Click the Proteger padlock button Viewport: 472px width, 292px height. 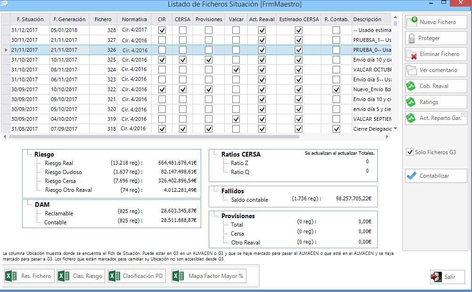tap(436, 38)
